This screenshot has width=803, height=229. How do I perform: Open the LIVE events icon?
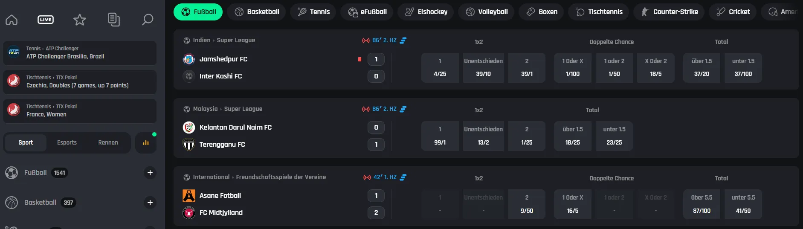pyautogui.click(x=46, y=20)
